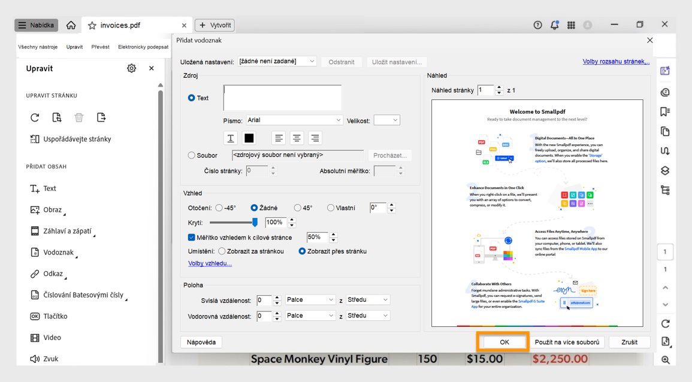Toggle Měřítko vzhledem k cílové stránce
This screenshot has height=382, width=692.
coord(192,237)
